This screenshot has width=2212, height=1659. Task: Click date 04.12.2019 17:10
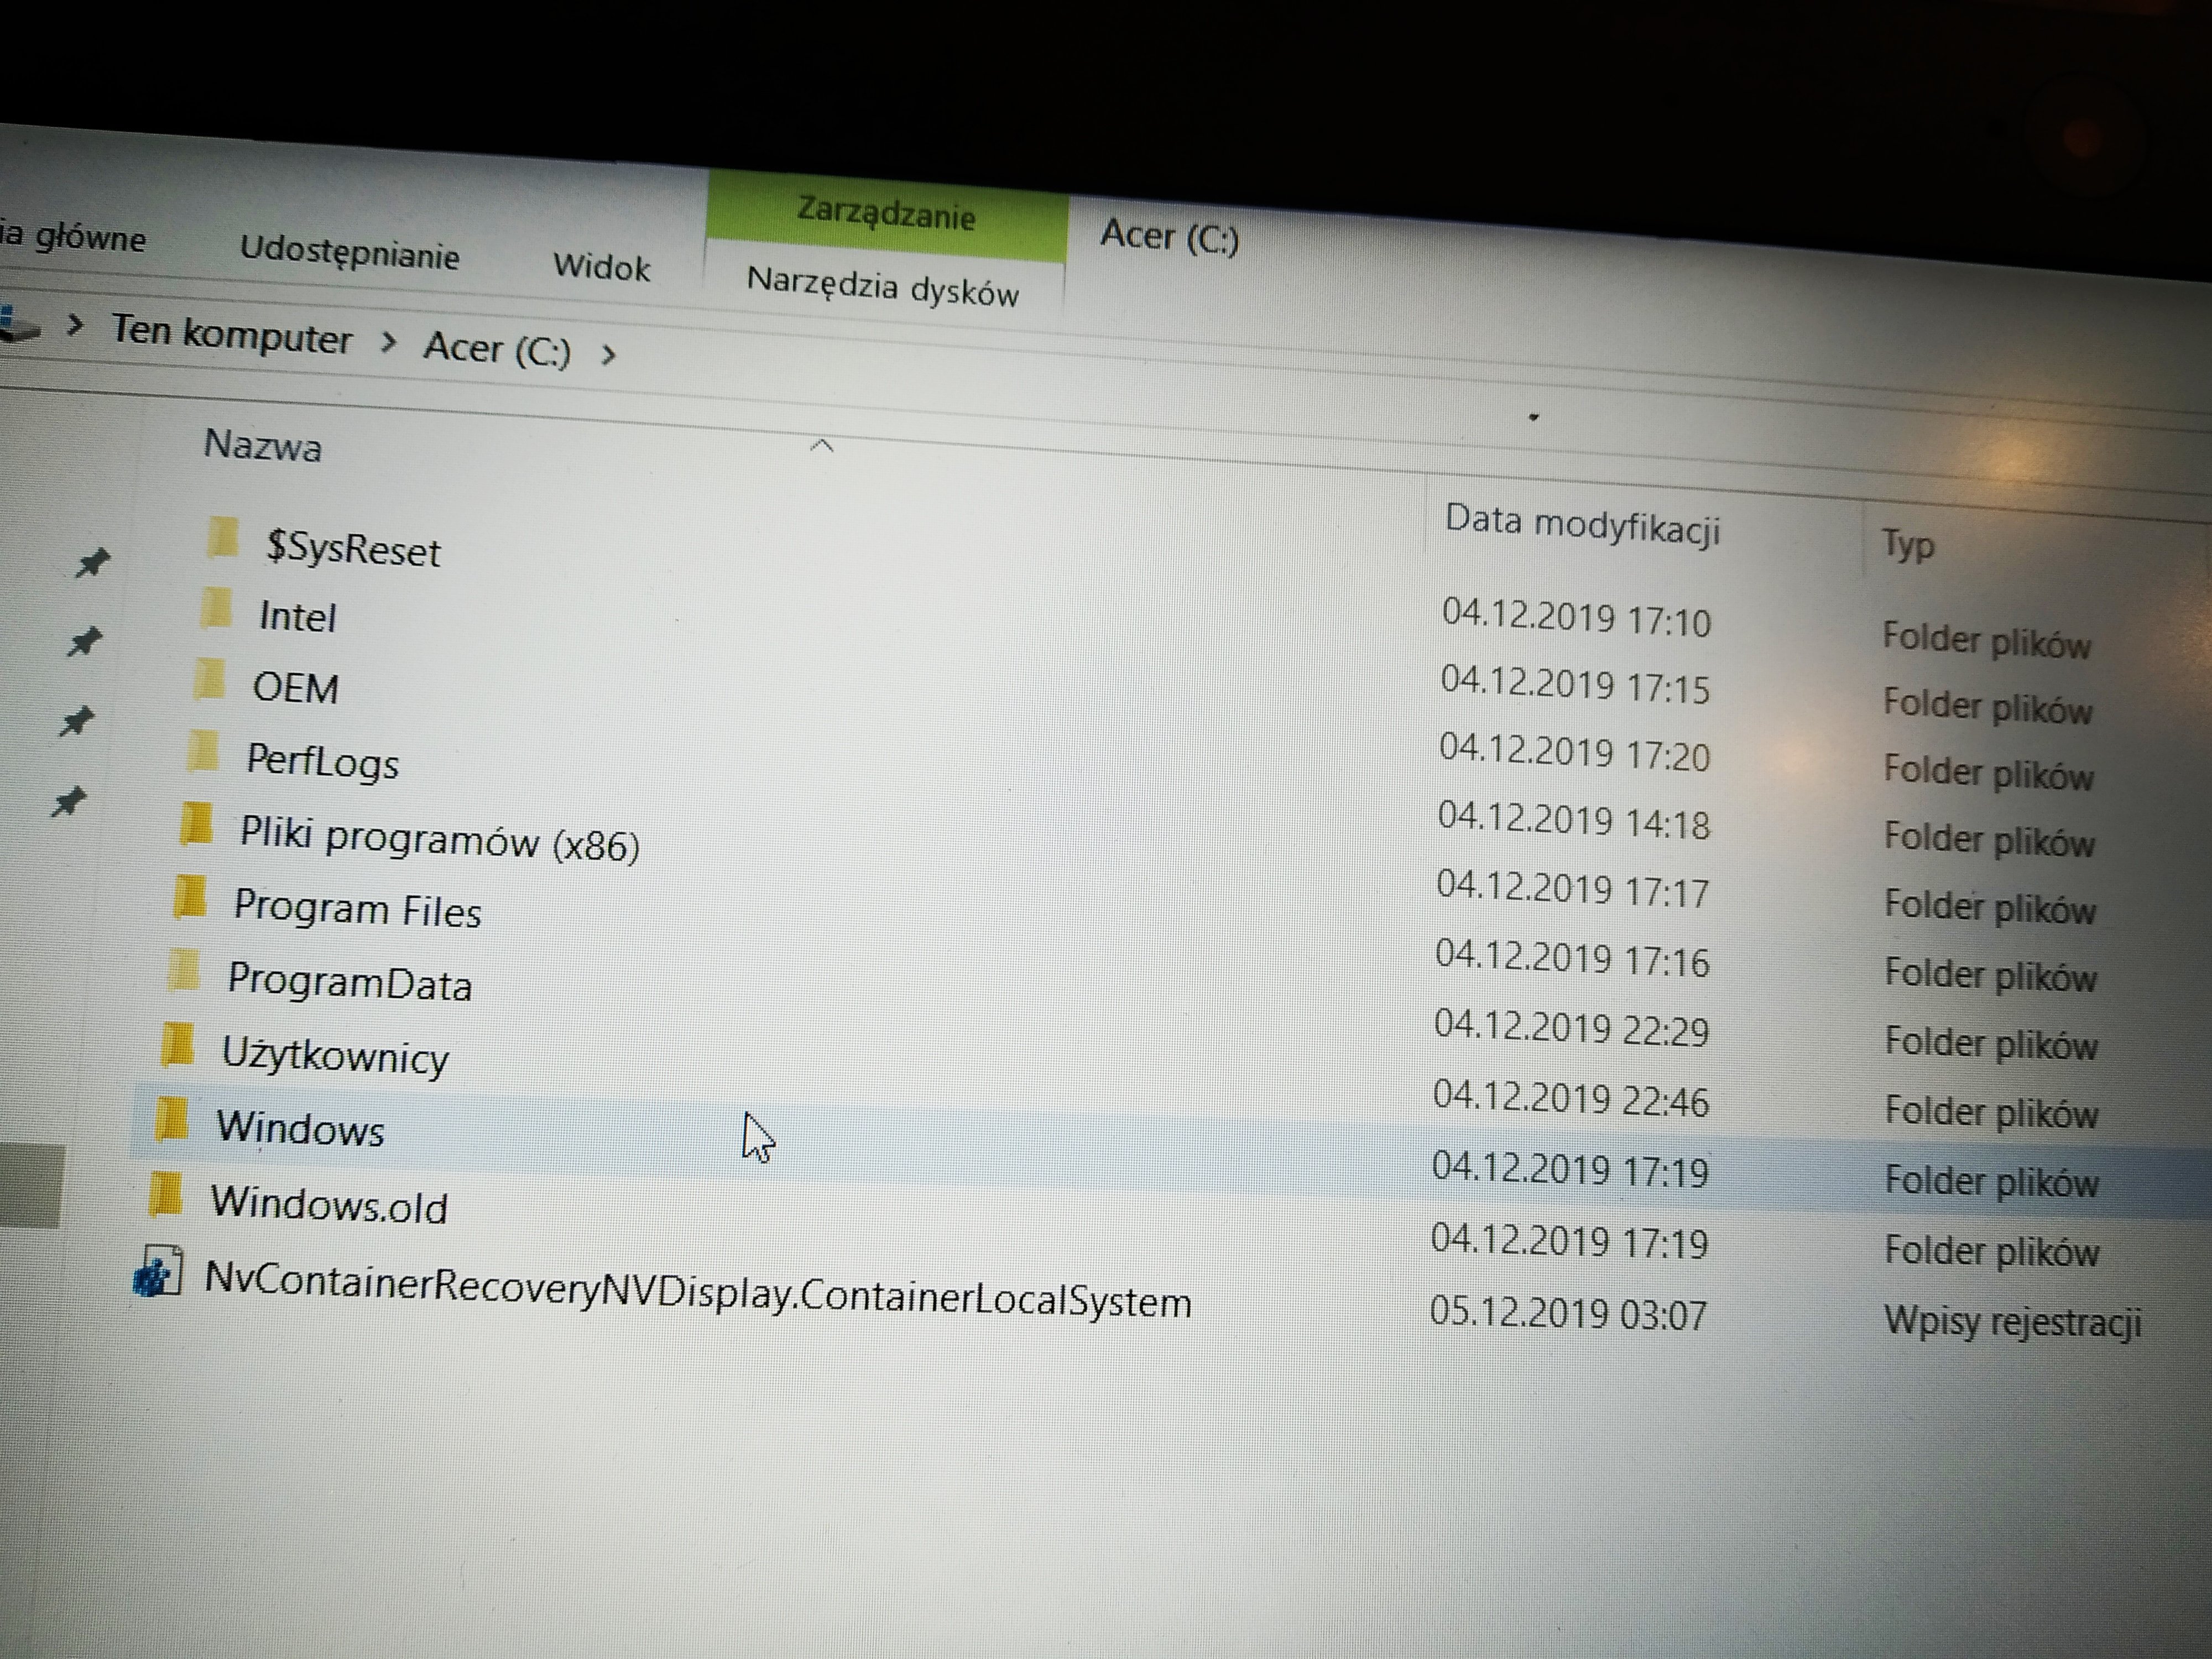click(x=1576, y=617)
